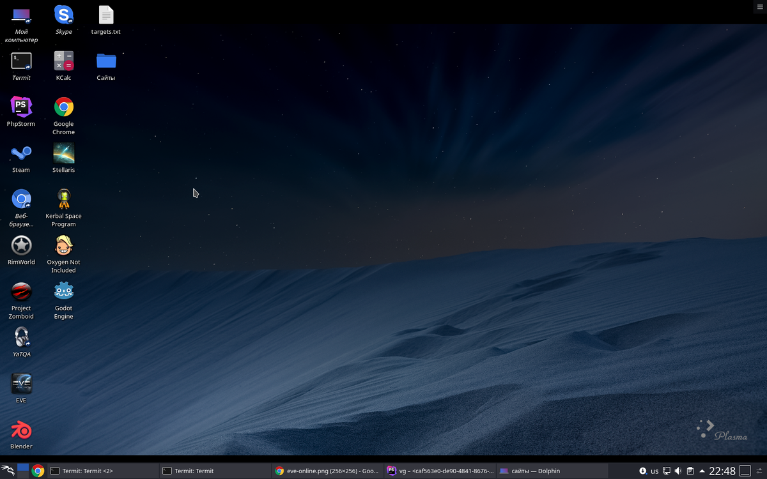Open the Веб-браузер desktop shortcut

(21, 208)
